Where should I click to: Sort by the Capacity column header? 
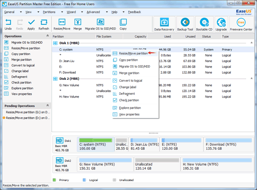(135, 36)
